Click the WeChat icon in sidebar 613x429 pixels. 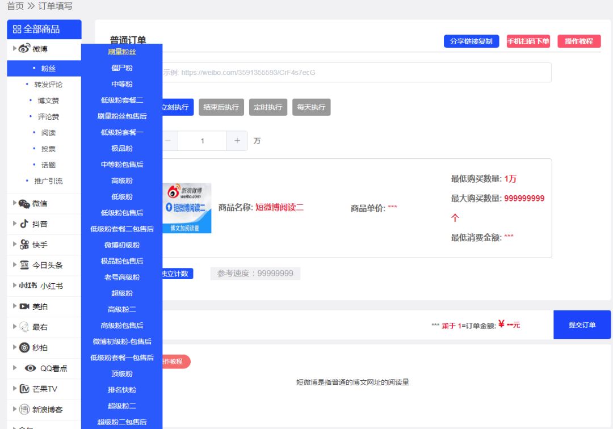[24, 204]
